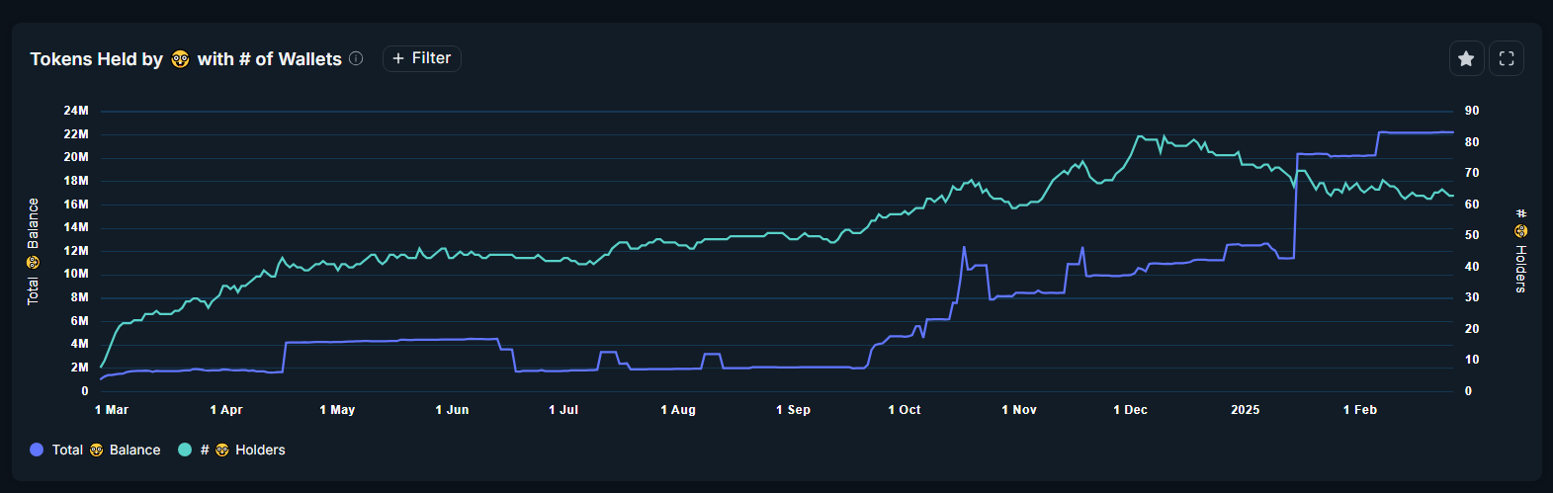The height and width of the screenshot is (493, 1553).
Task: Click the '14M' left axis value
Action: [76, 227]
